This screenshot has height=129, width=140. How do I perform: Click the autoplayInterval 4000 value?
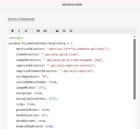53,99
